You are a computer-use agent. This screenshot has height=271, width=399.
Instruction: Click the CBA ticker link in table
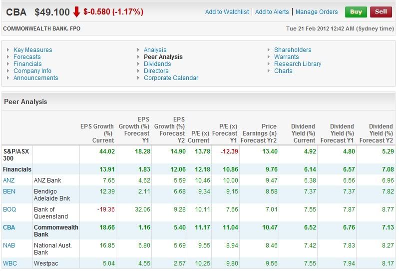[x=9, y=227]
